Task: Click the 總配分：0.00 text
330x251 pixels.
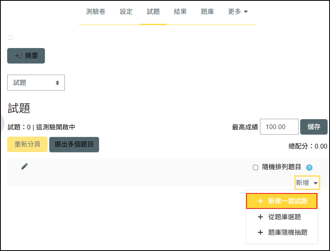Action: pyautogui.click(x=308, y=146)
